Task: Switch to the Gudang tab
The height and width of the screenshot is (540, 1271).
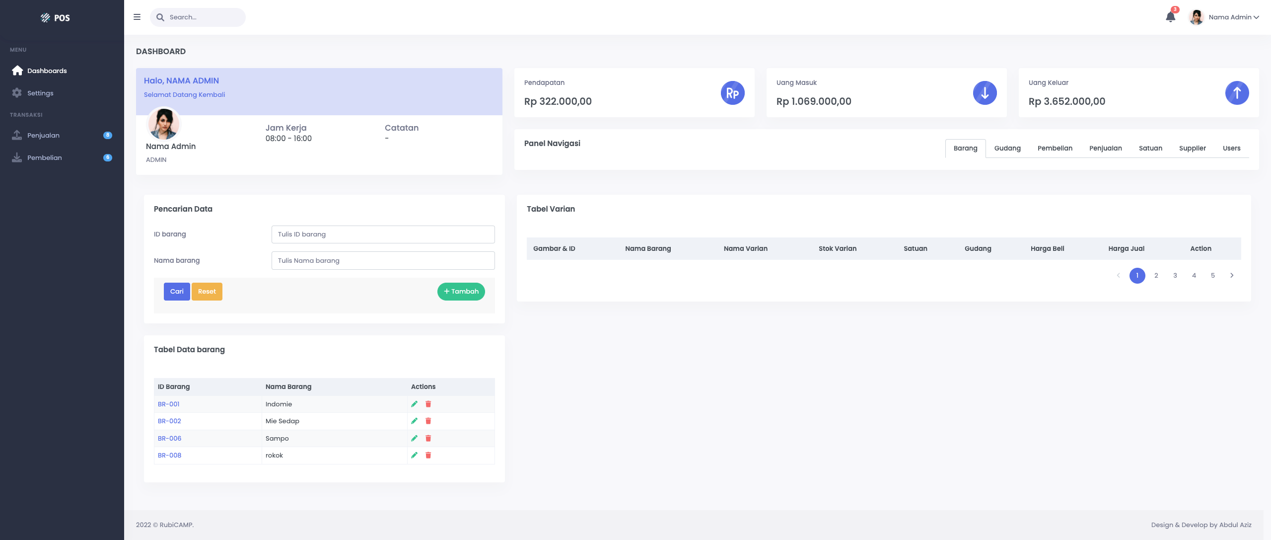Action: 1007,148
